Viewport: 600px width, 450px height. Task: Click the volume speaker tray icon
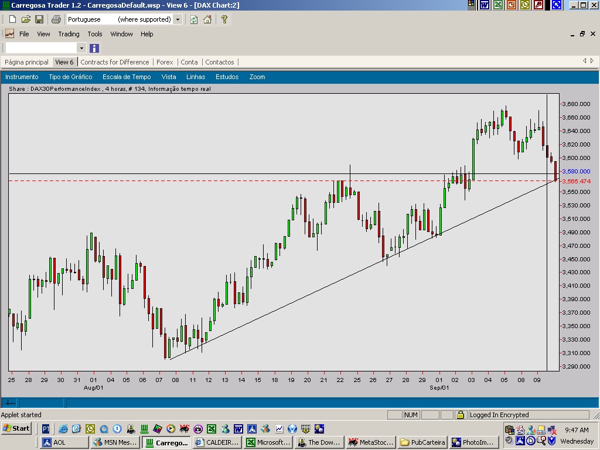coord(509,441)
